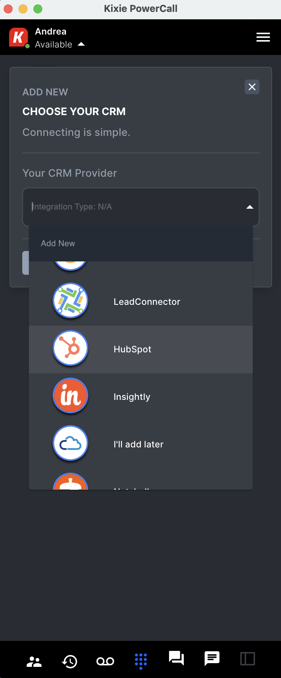Expand the Available status dropdown arrow
281x678 pixels.
[x=81, y=44]
